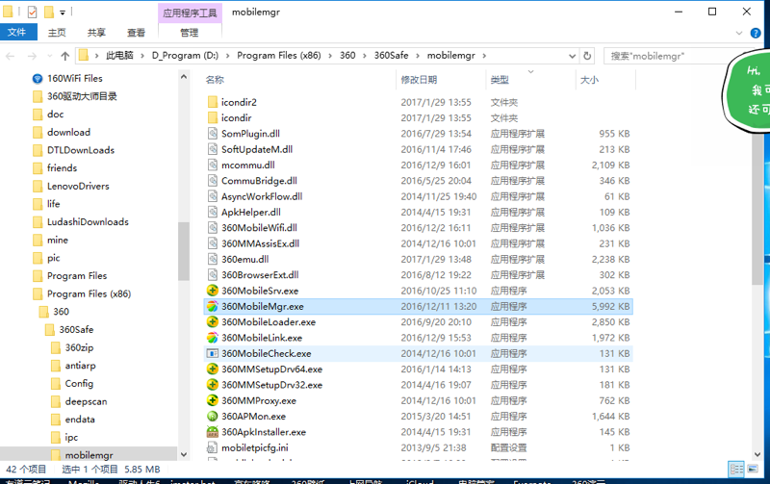The width and height of the screenshot is (770, 484).
Task: Switch to large icons view in status bar
Action: pyautogui.click(x=753, y=469)
